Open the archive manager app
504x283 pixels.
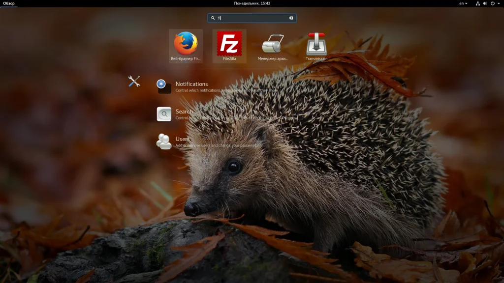273,46
